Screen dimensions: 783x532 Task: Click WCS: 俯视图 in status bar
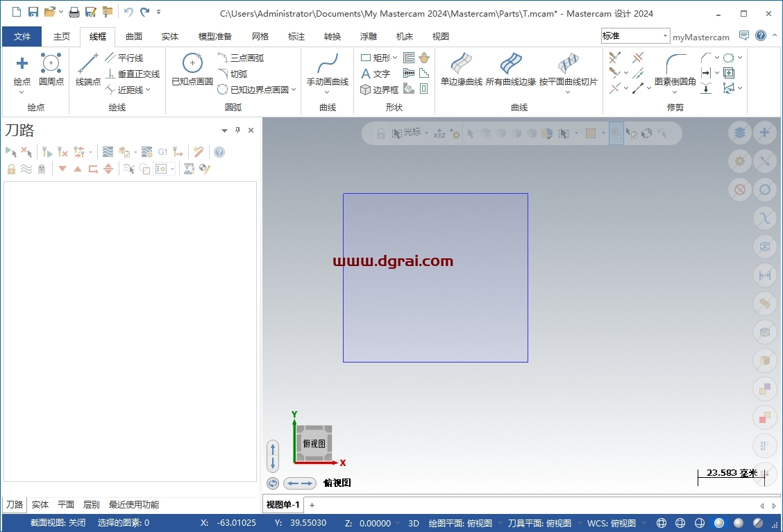(612, 523)
